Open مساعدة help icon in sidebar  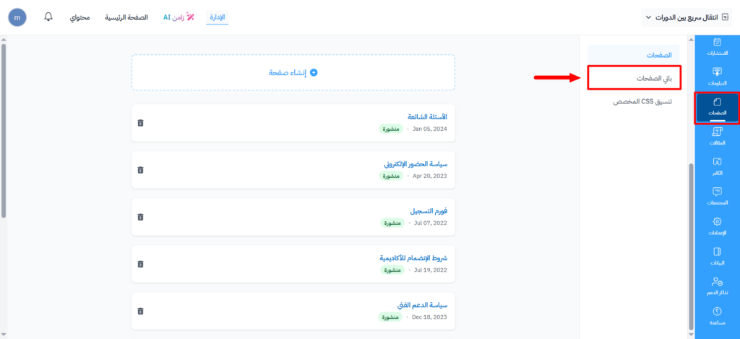click(x=716, y=315)
